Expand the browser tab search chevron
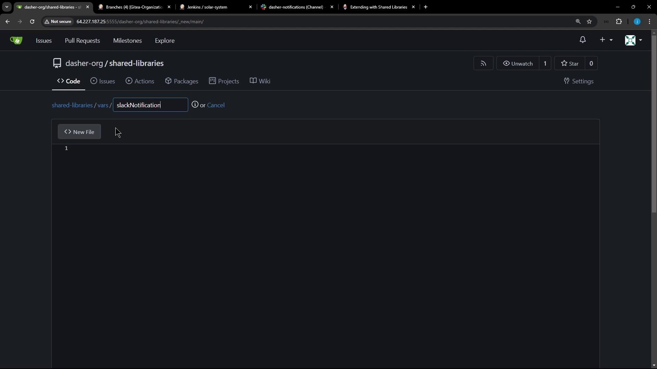Viewport: 657px width, 369px height. (7, 7)
